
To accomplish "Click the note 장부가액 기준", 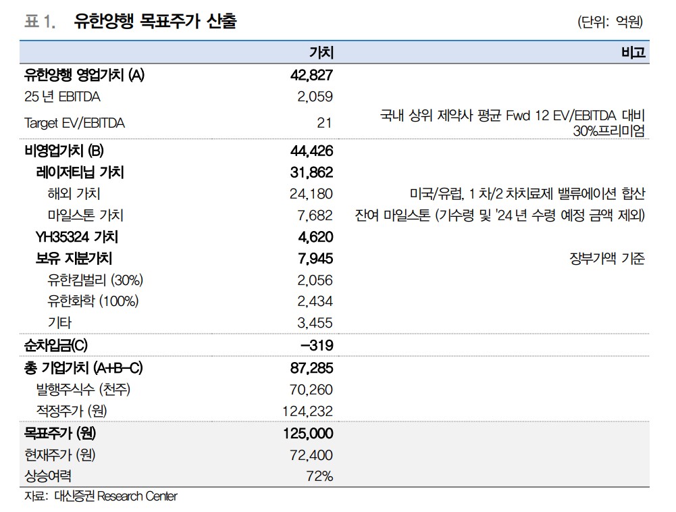I will click(x=607, y=259).
